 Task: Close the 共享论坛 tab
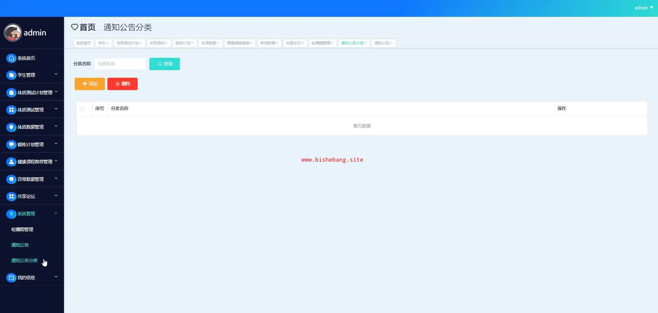(x=303, y=43)
